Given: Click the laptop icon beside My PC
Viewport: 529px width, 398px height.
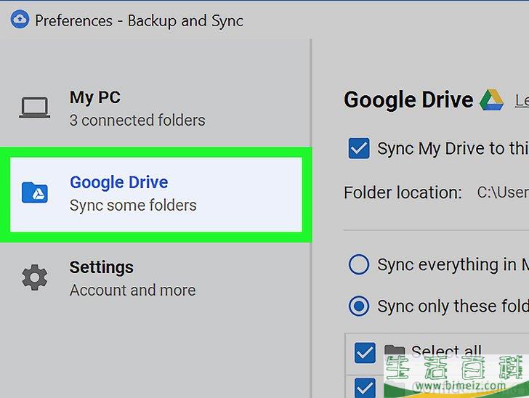Looking at the screenshot, I should 34,107.
